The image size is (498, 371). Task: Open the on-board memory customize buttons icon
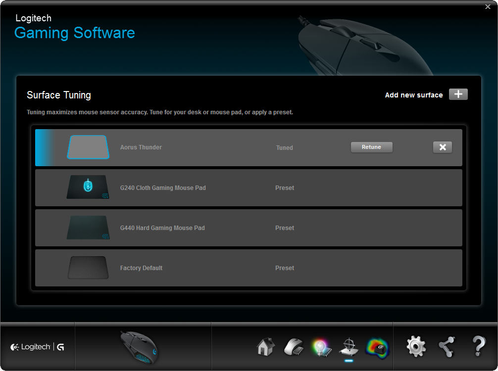pos(294,347)
